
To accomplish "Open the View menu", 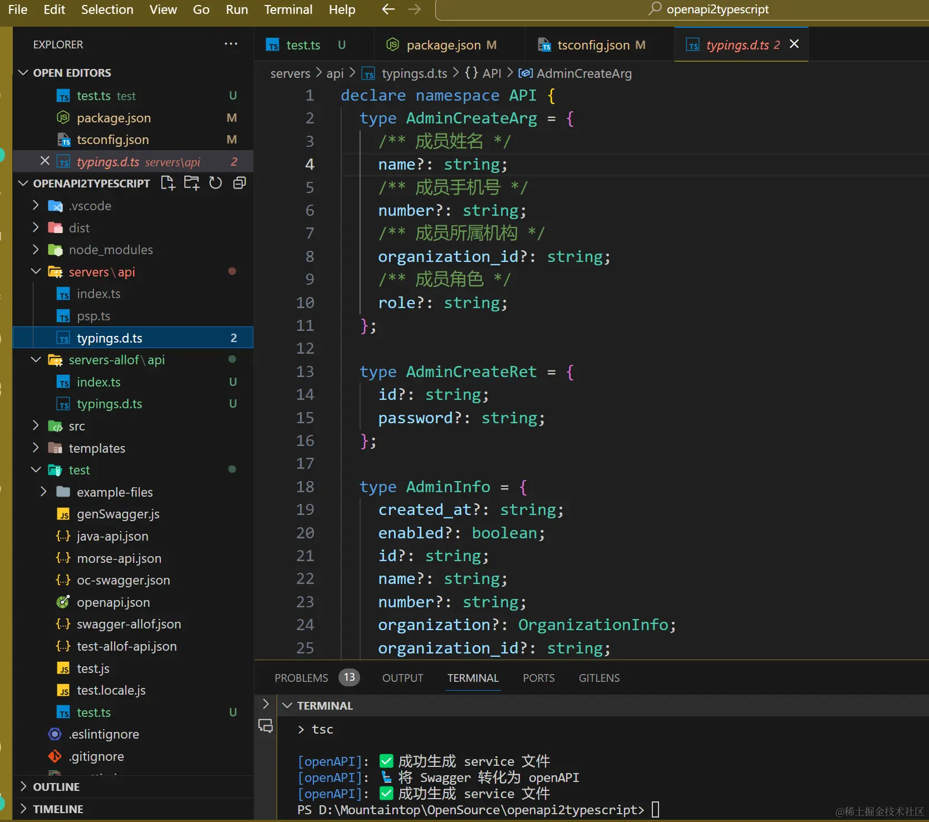I will click(x=163, y=9).
